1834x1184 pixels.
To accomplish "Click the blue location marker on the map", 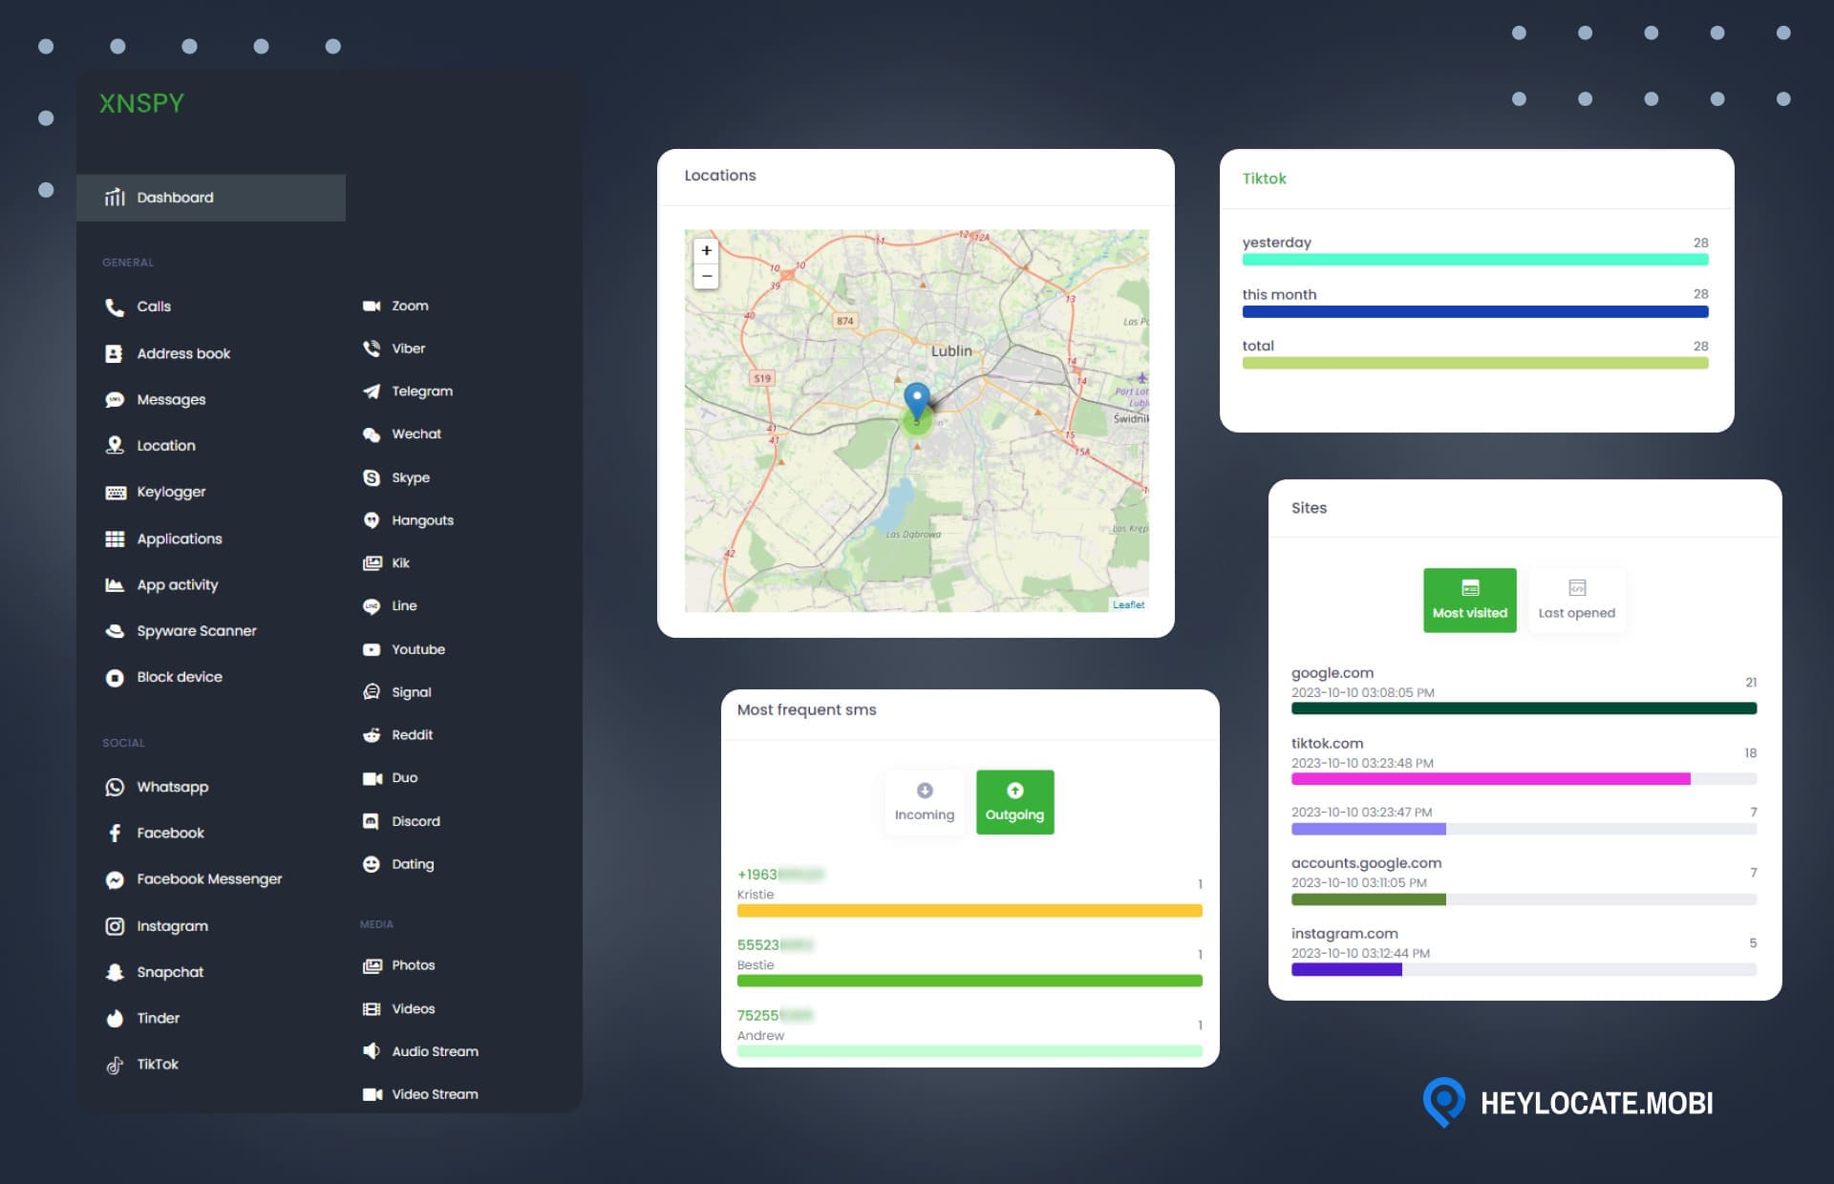I will [x=916, y=401].
